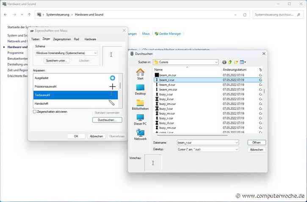The height and width of the screenshot is (202, 307).
Task: Enable the Zeigerschatten aktivieren checkbox
Action: [x=35, y=112]
